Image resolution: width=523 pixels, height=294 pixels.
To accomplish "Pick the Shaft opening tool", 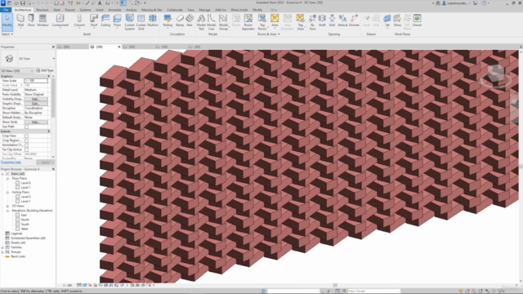I will click(x=322, y=20).
